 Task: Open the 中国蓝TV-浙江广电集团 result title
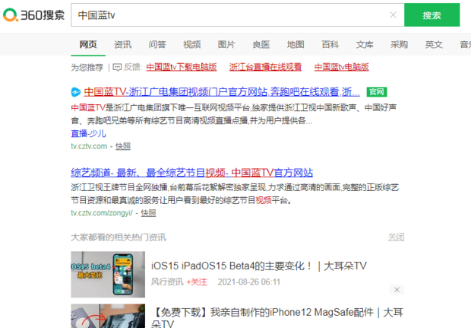[x=222, y=92]
